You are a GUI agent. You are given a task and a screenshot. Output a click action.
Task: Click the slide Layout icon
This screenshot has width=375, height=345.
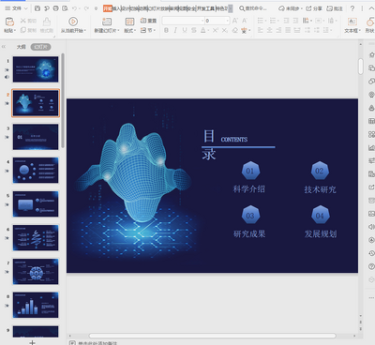click(129, 22)
